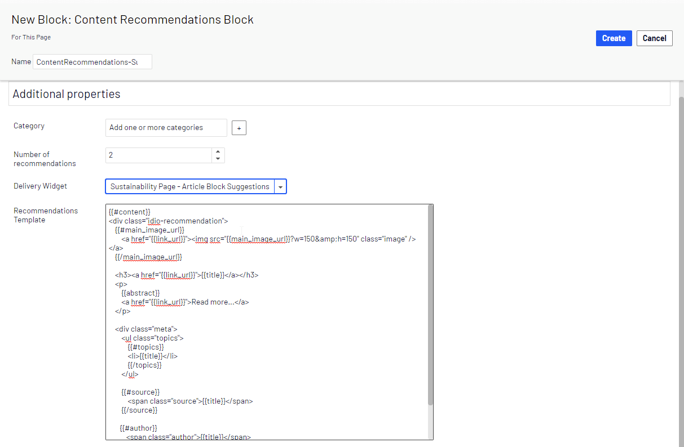Image resolution: width=684 pixels, height=447 pixels.
Task: Click the plus icon beside Category
Action: pyautogui.click(x=239, y=128)
